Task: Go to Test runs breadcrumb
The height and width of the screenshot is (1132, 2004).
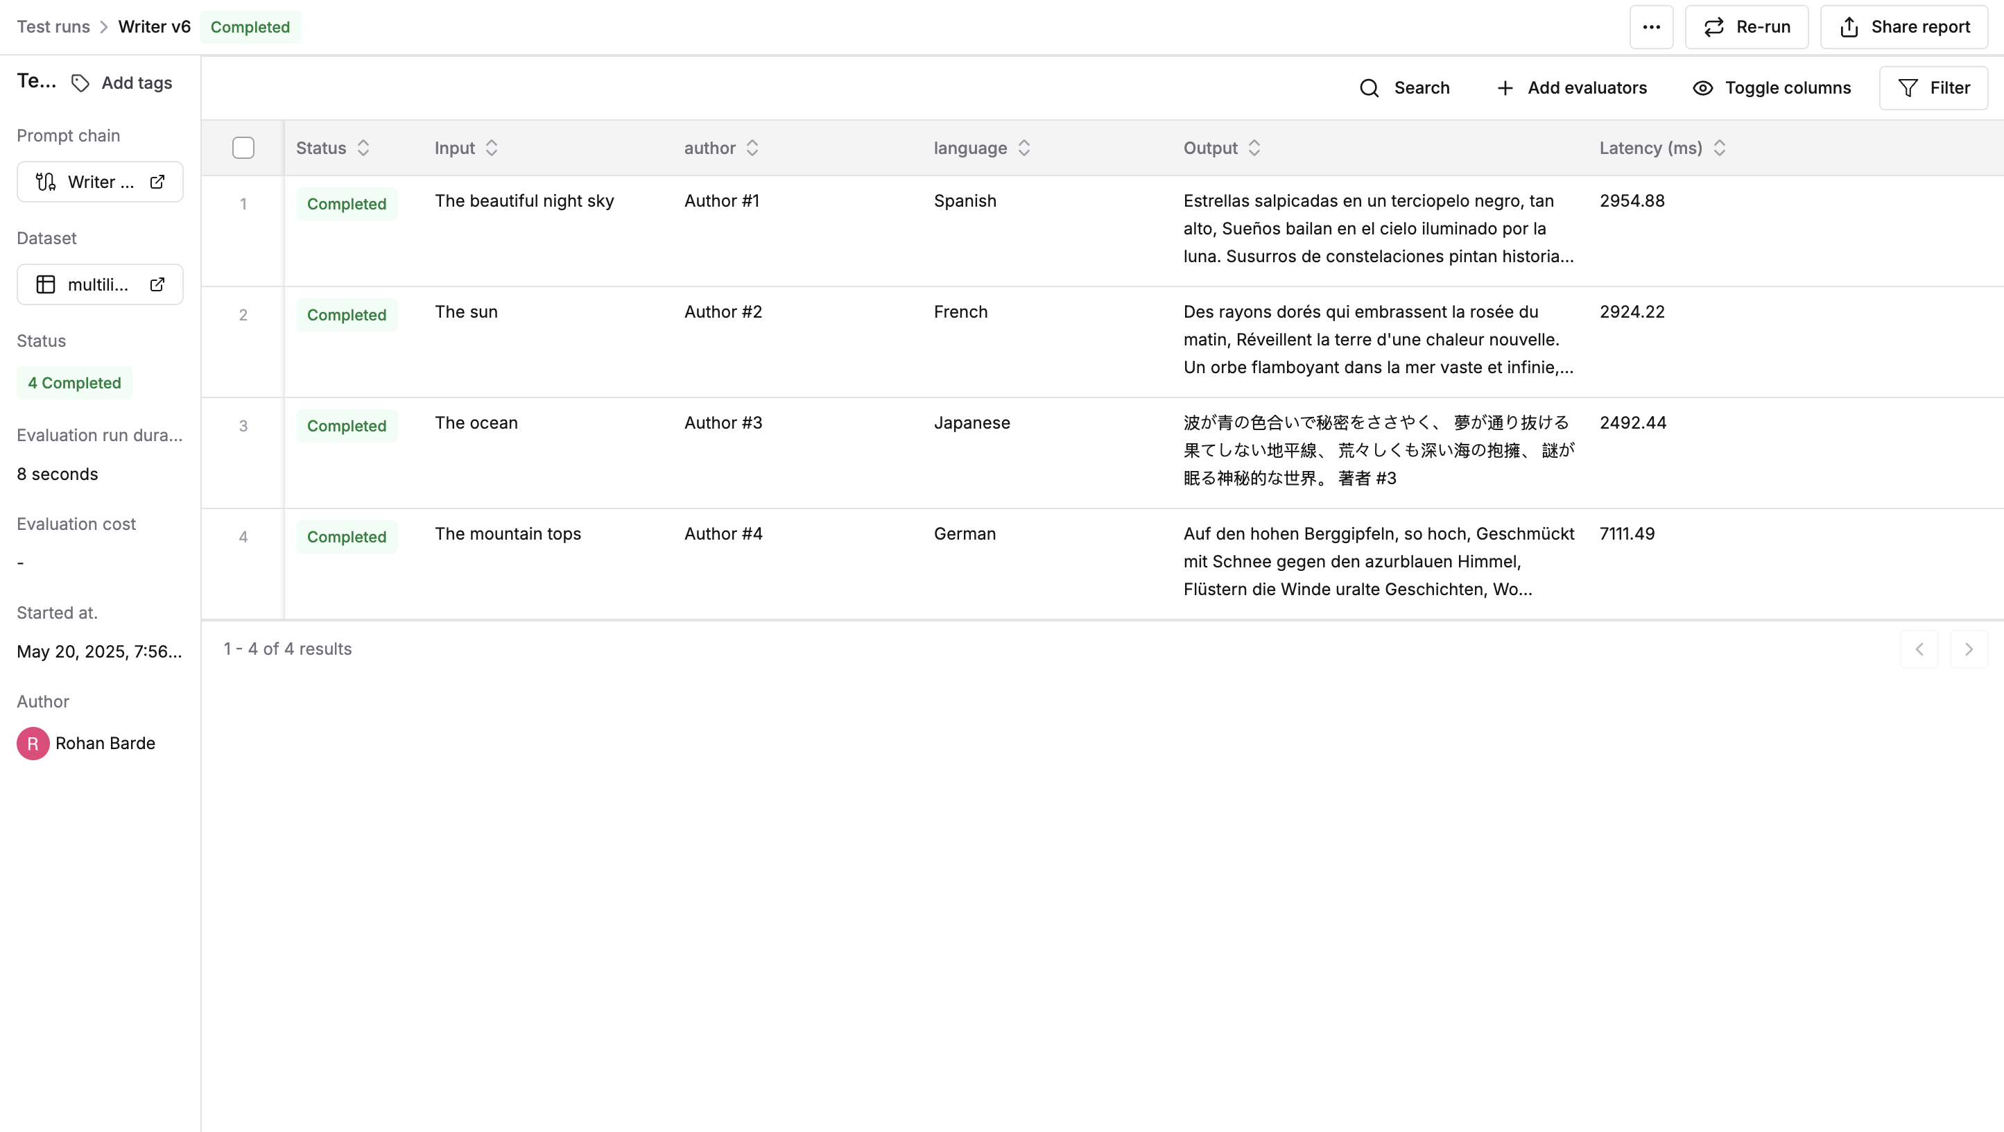Action: tap(53, 27)
